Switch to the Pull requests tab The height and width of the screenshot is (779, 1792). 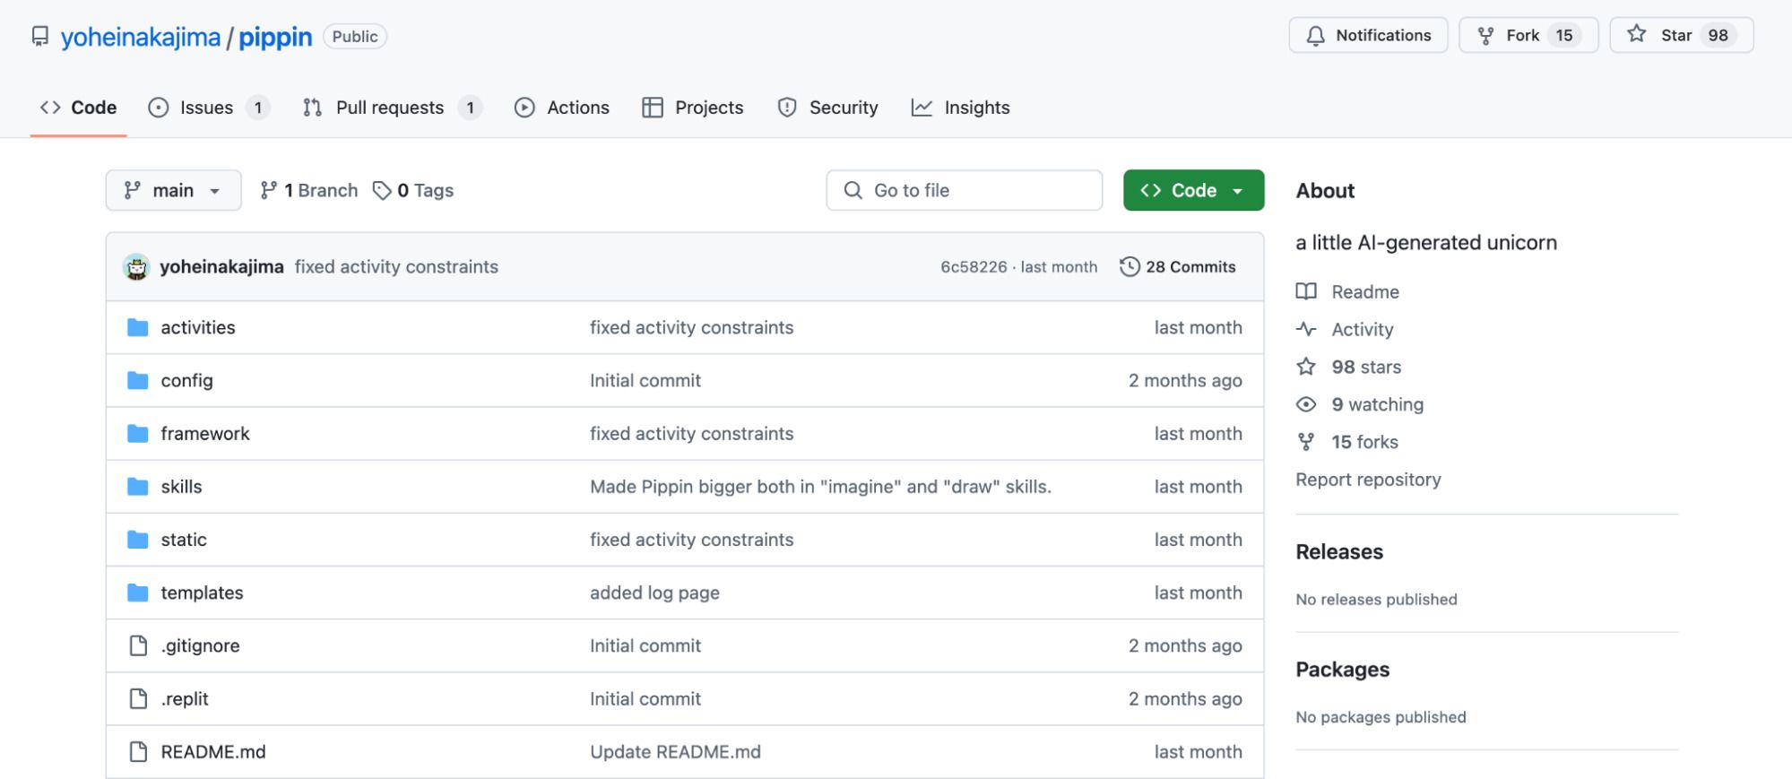[392, 108]
